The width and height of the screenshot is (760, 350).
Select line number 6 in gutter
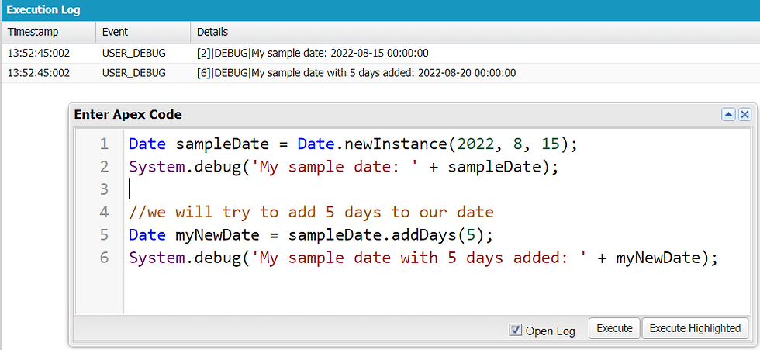104,258
